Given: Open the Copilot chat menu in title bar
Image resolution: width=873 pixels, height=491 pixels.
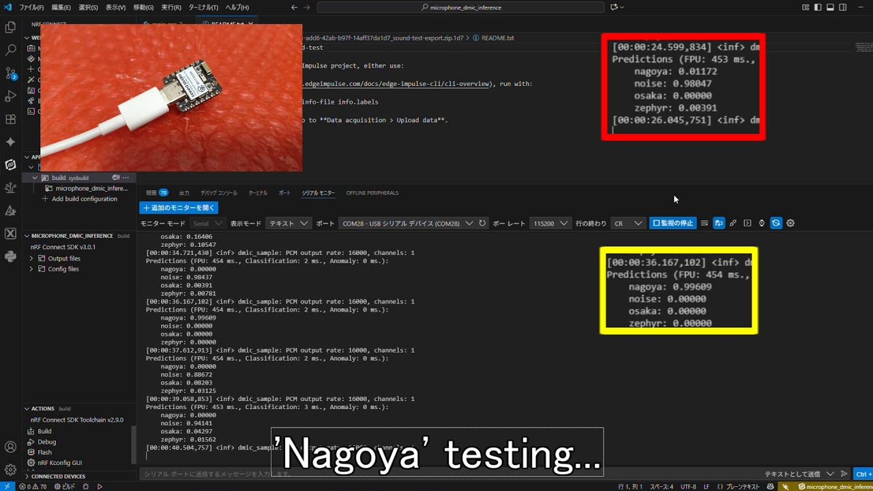Looking at the screenshot, I should tap(617, 7).
